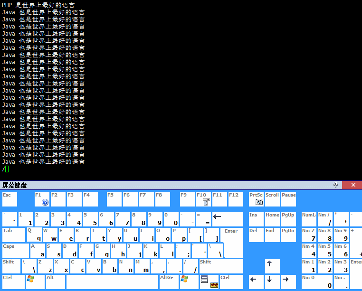Image resolution: width=362 pixels, height=291 pixels.
Task: Click the PgDn key
Action: click(288, 235)
